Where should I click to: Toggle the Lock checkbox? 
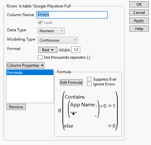[x=40, y=23]
